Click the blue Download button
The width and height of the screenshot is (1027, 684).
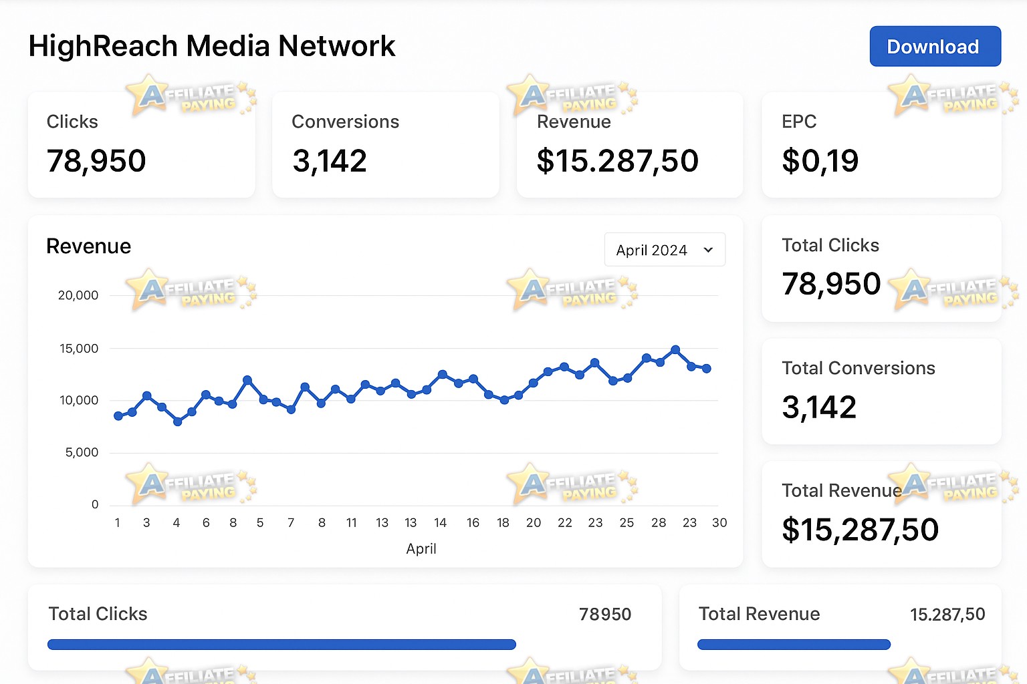coord(935,47)
